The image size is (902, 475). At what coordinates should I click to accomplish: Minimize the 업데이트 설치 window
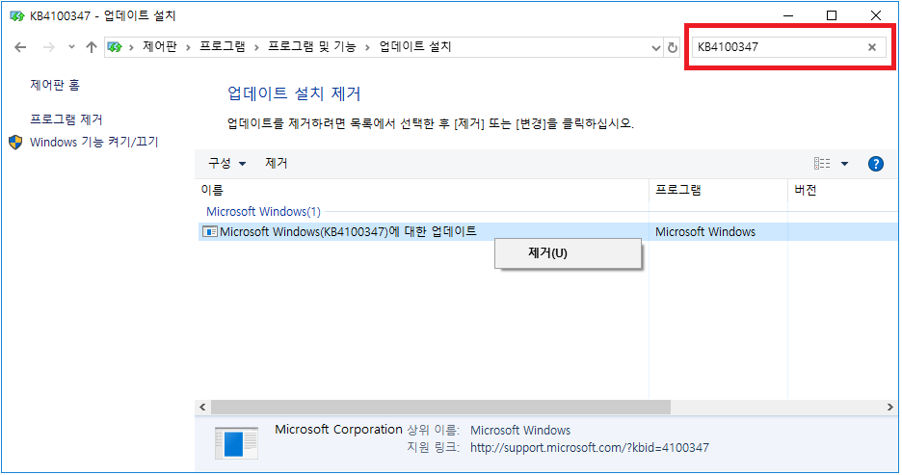coord(788,15)
